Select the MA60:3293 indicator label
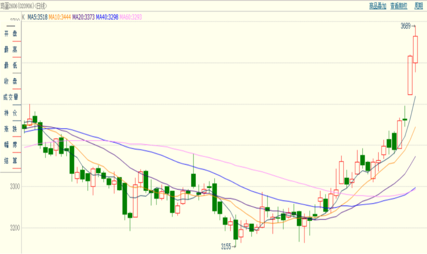427x254 pixels. coord(131,17)
